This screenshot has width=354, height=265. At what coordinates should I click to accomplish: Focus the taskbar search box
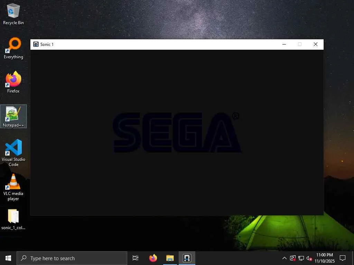(72, 258)
